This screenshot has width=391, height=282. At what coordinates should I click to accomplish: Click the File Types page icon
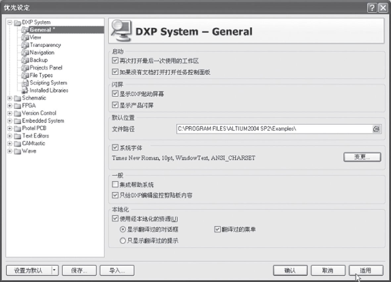[25, 75]
